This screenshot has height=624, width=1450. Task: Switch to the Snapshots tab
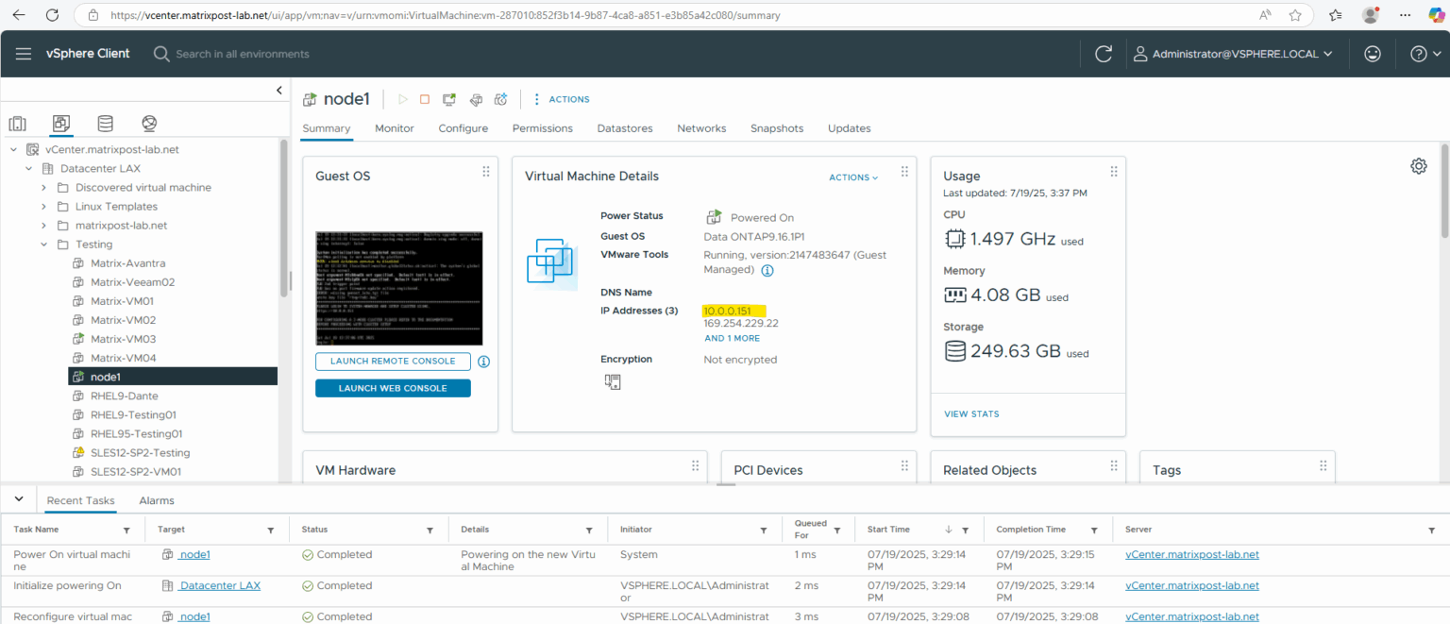pos(776,128)
